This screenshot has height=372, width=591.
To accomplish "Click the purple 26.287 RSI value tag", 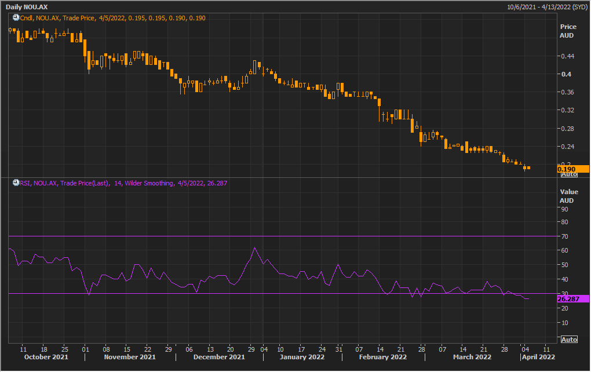I will (573, 299).
